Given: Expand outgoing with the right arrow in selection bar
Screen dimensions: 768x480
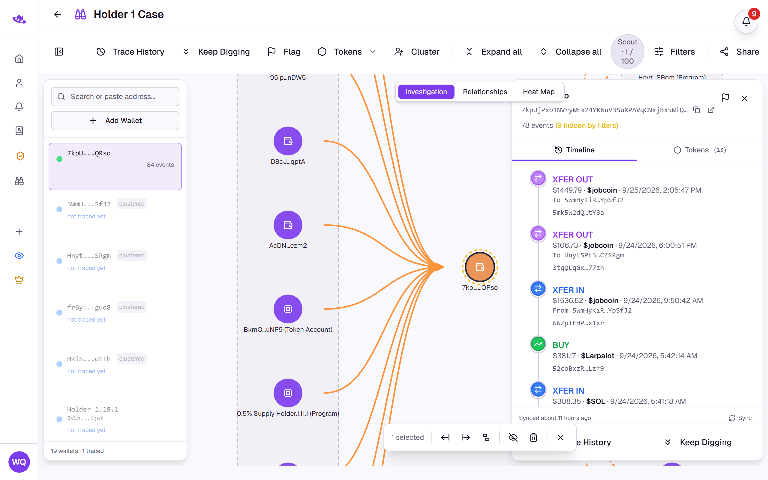Looking at the screenshot, I should 466,437.
